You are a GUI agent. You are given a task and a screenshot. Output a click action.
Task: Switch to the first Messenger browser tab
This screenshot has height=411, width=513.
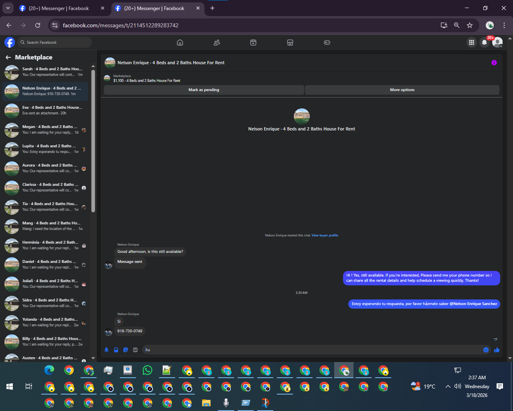pos(63,8)
